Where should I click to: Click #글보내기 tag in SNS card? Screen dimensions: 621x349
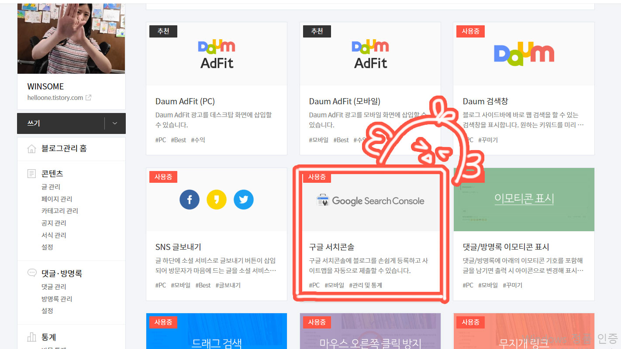(228, 285)
